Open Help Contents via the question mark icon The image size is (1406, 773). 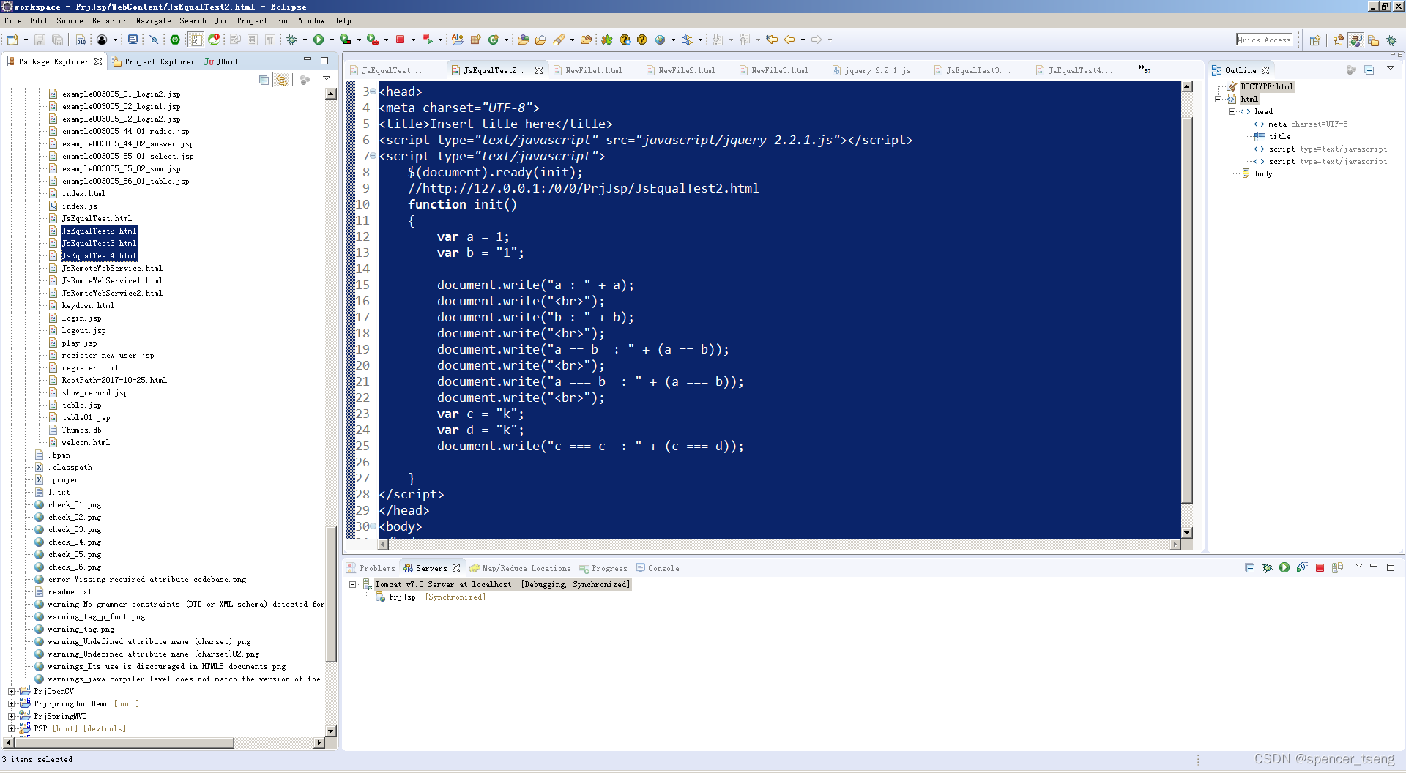pos(642,40)
